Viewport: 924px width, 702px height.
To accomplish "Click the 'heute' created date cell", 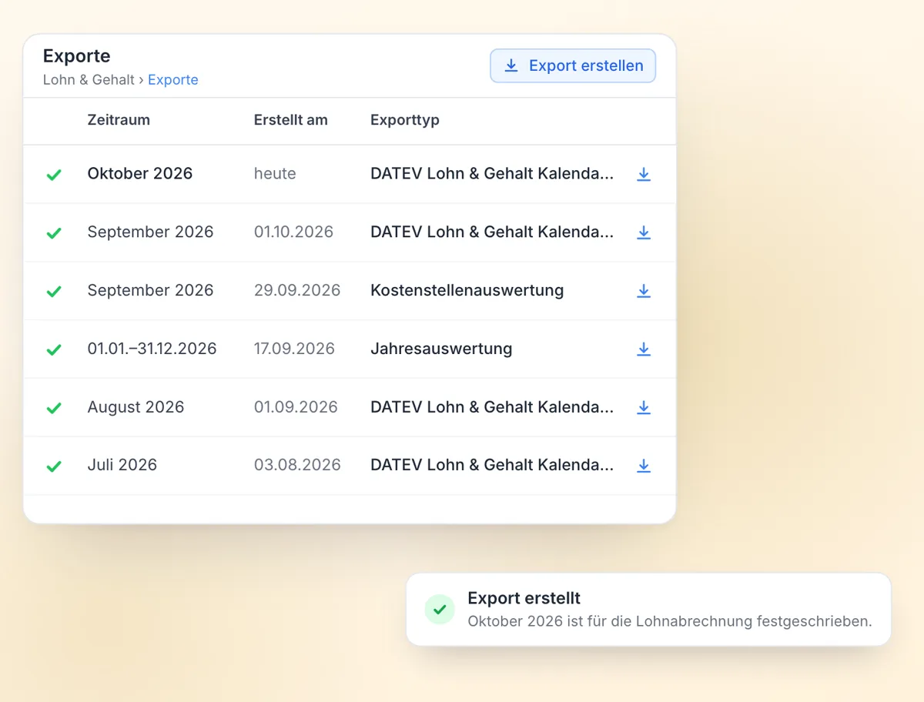I will 275,174.
